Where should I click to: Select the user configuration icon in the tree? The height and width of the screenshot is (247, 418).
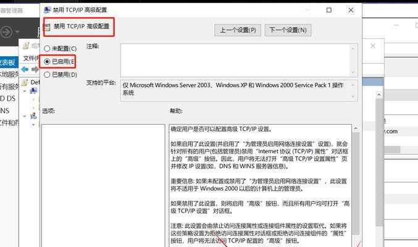click(34, 115)
